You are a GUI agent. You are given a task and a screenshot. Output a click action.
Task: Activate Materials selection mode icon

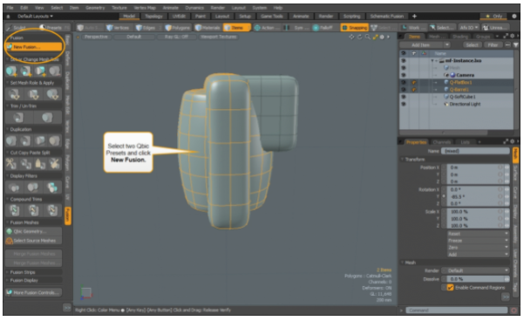point(198,28)
